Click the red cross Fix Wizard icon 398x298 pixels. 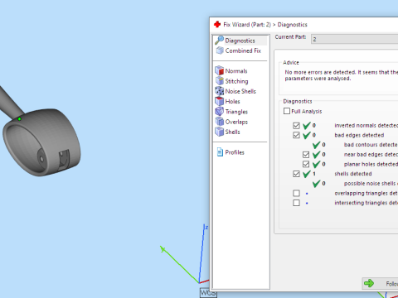point(217,25)
